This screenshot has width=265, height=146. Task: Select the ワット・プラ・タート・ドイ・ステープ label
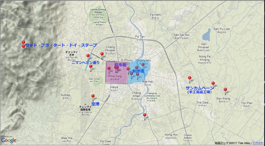pyautogui.click(x=61, y=45)
